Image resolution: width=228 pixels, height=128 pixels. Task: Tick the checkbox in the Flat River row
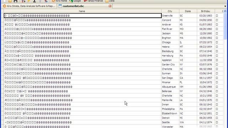click(x=217, y=29)
